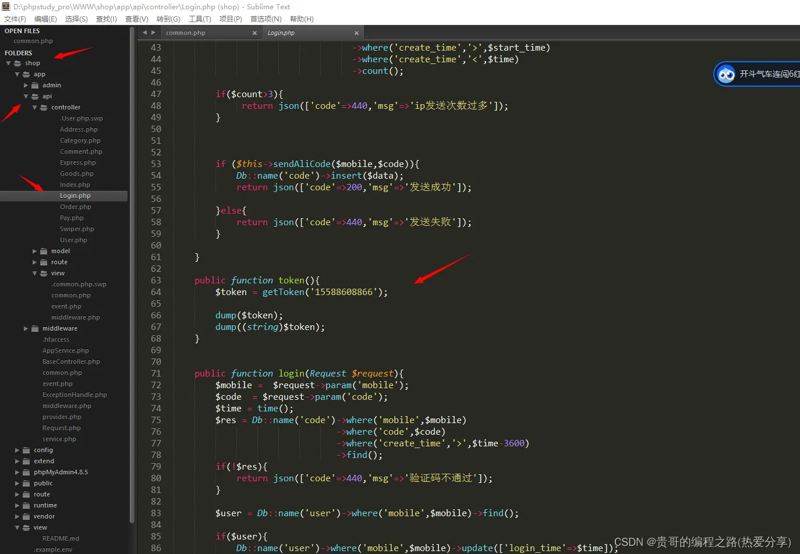The width and height of the screenshot is (800, 554).
Task: Open BaseController.php in the sidebar
Action: 71,361
